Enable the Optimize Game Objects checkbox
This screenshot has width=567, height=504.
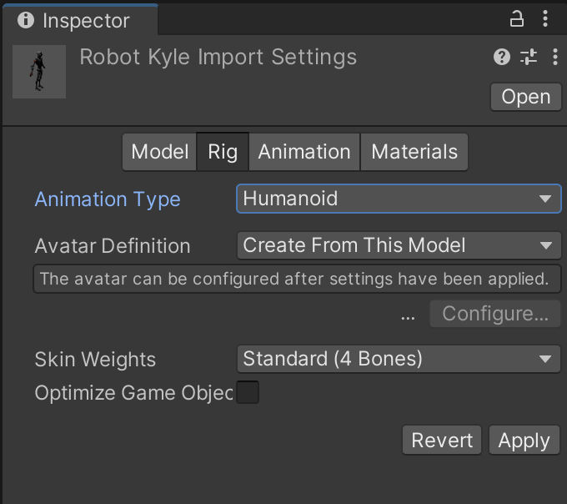[248, 392]
